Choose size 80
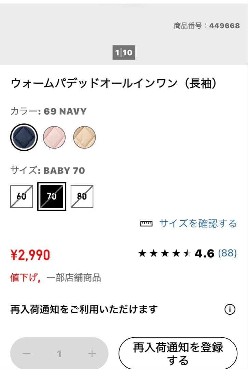Viewport: 248px width, 369px height. click(82, 196)
